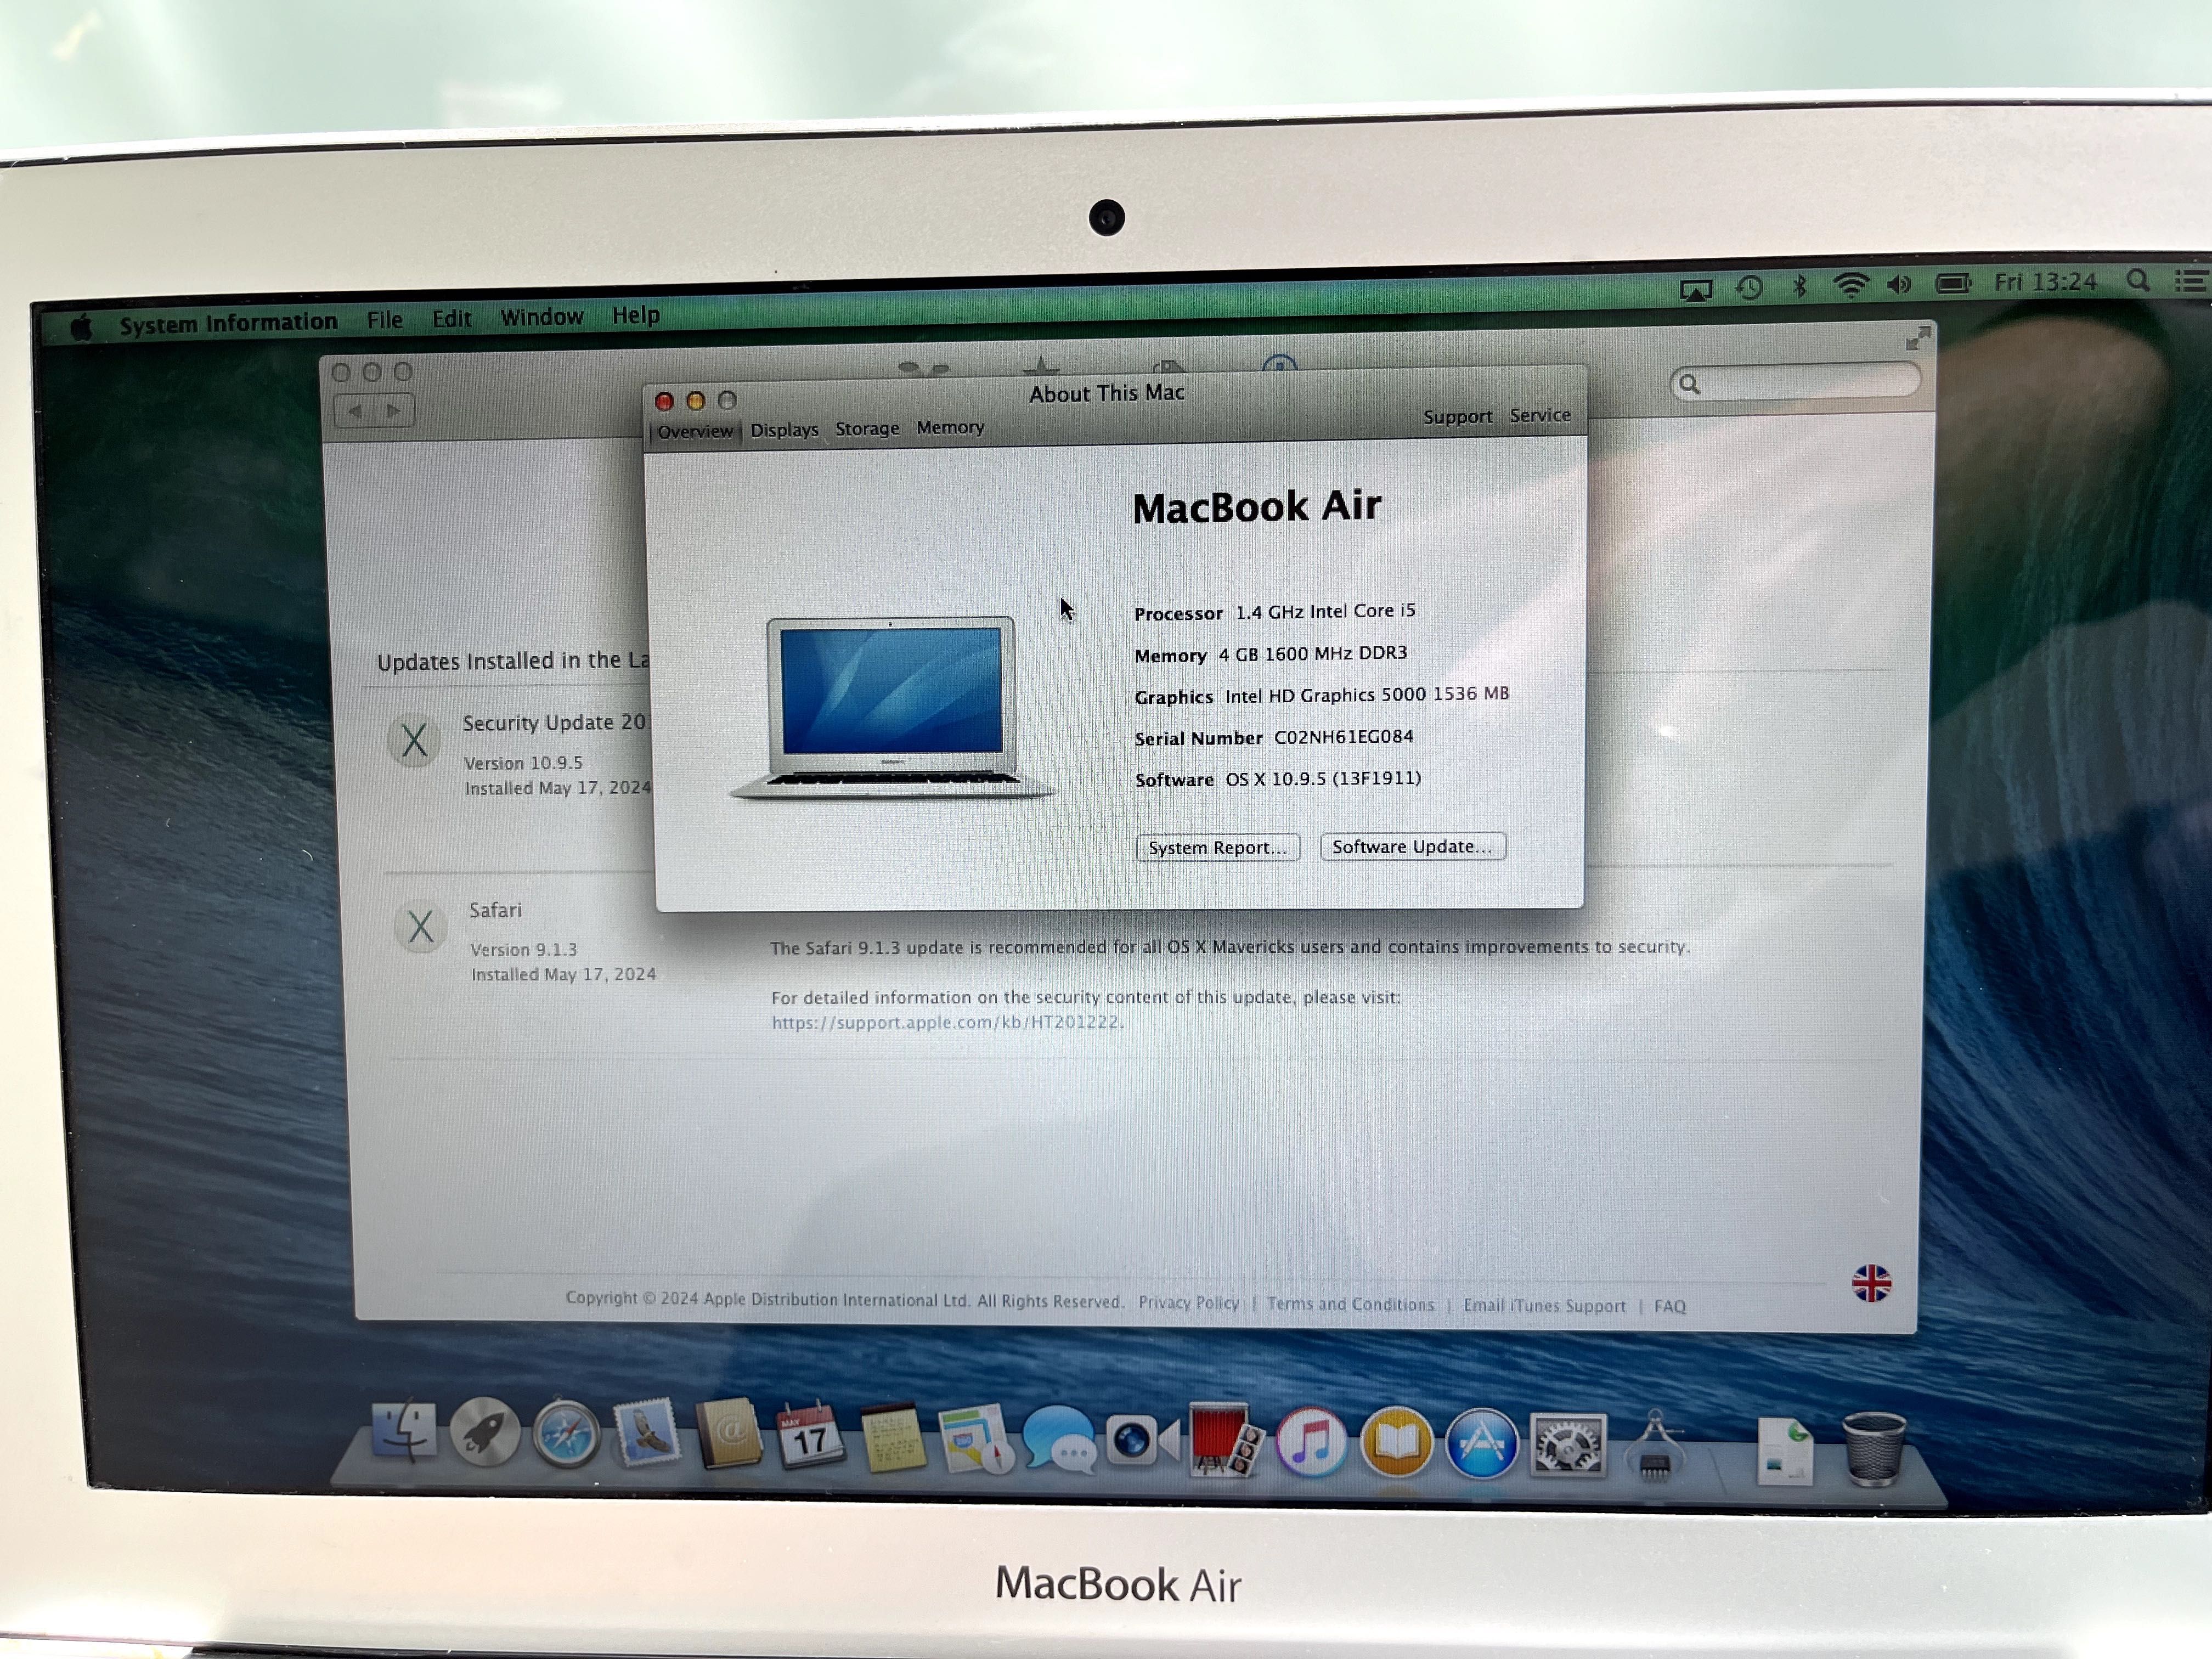Click the Software Update… button

click(x=1412, y=846)
